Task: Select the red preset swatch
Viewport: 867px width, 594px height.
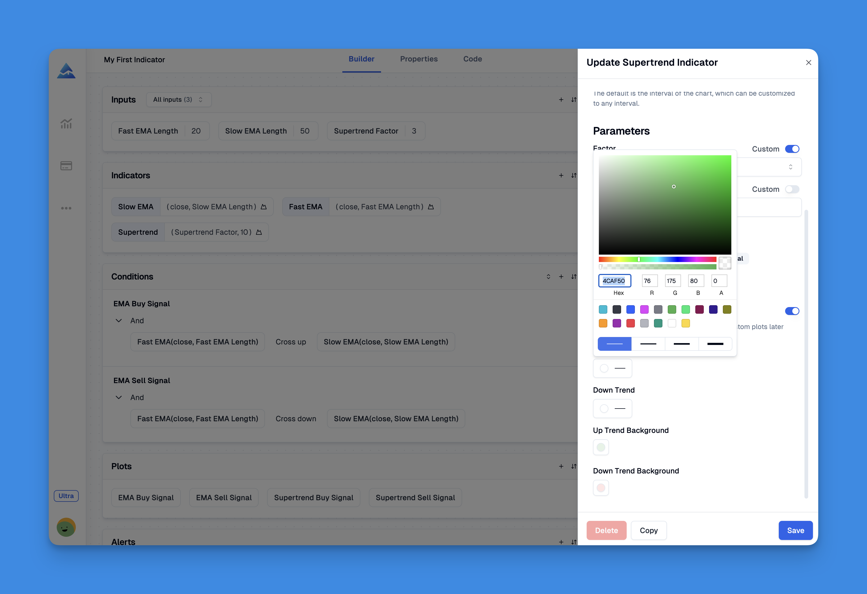Action: click(x=630, y=323)
